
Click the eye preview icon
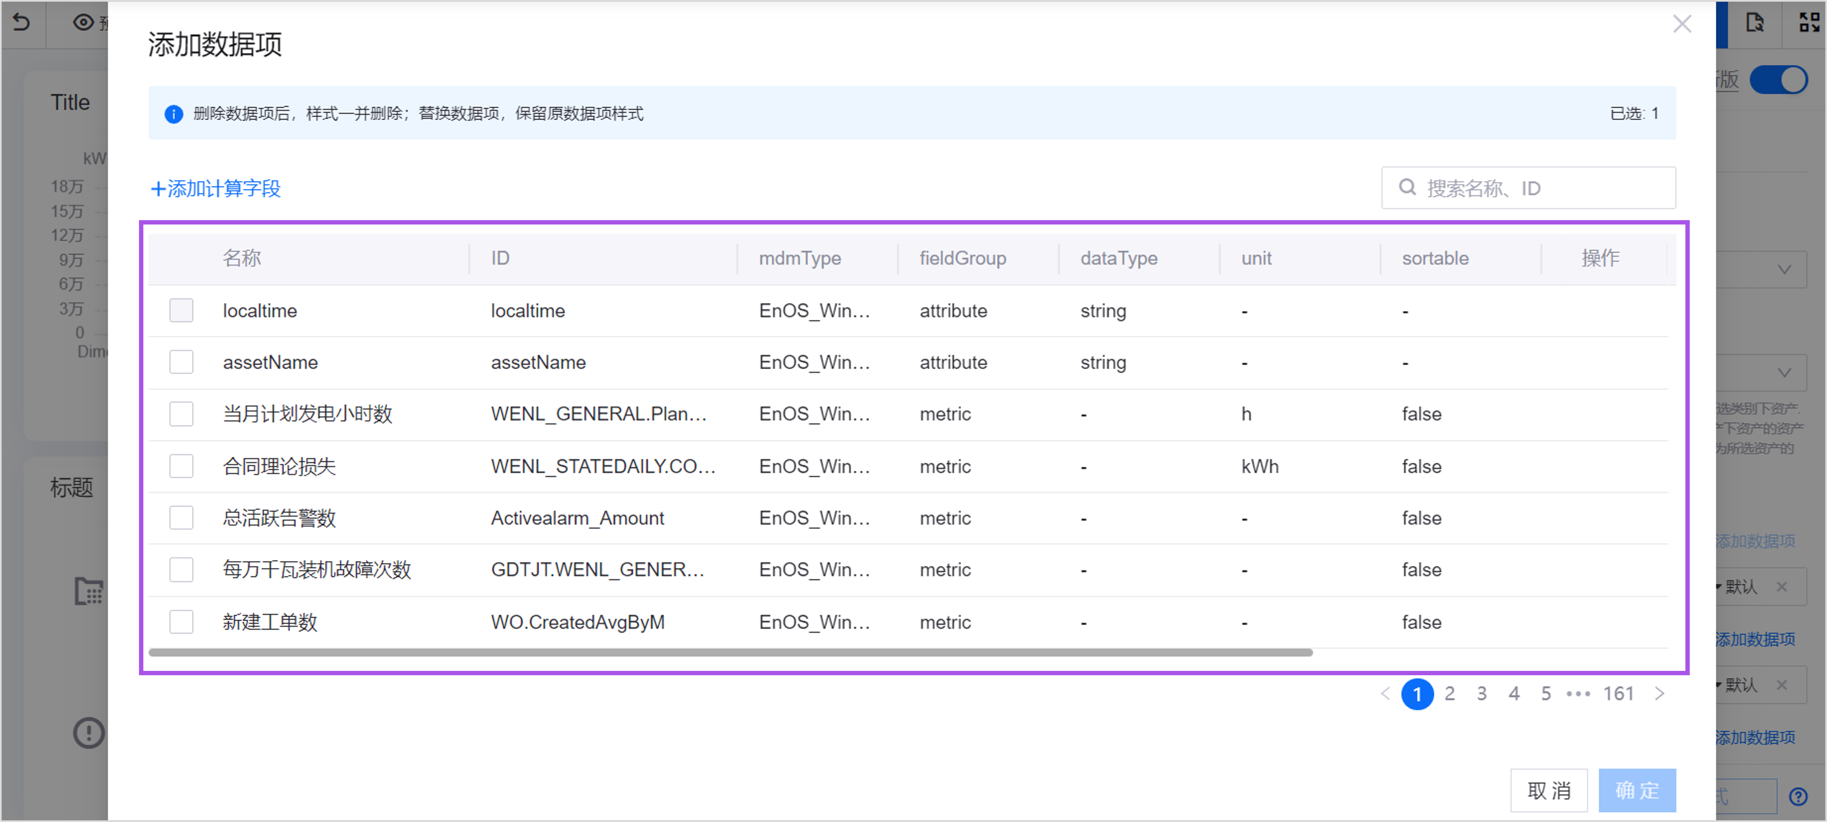pos(83,23)
